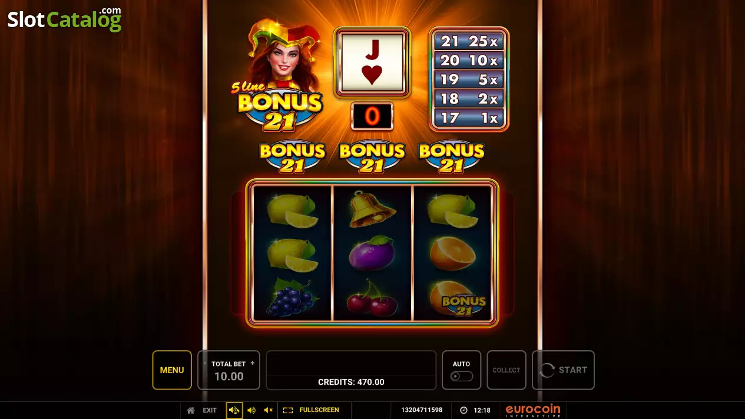This screenshot has width=745, height=419.
Task: Open fullscreen mode icon
Action: pos(288,410)
